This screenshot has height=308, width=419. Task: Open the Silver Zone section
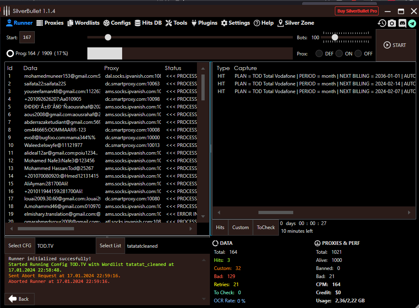[x=296, y=23]
